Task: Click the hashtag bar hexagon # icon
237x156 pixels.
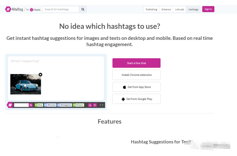Action: (x=10, y=105)
